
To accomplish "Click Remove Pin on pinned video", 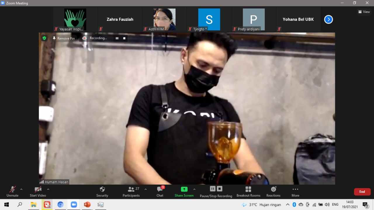I will coord(63,38).
